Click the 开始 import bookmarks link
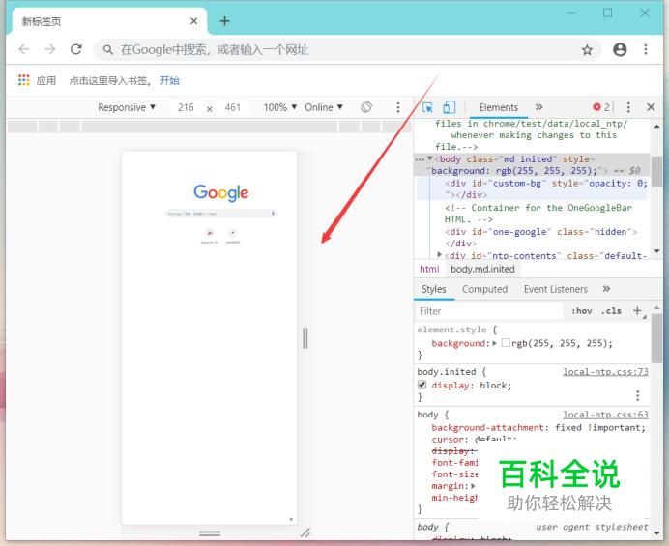The image size is (669, 546). (169, 80)
